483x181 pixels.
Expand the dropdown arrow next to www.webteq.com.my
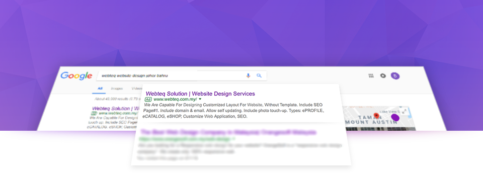200,99
